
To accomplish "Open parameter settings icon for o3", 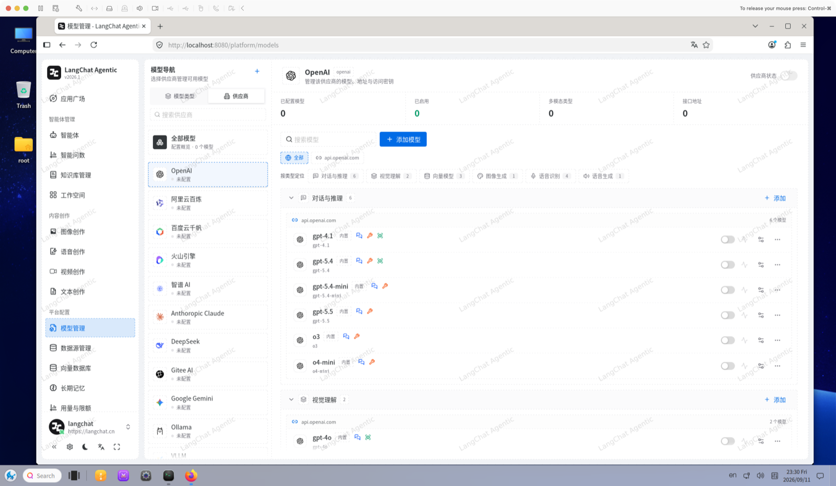I will [x=761, y=340].
